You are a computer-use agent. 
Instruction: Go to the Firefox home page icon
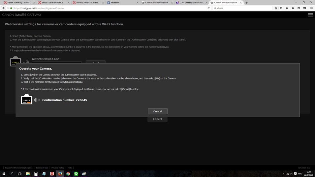[x=293, y=8]
